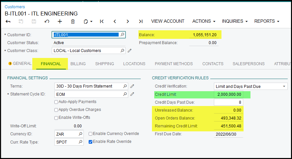Edit Customer Class with pencil icon
The height and width of the screenshot is (159, 292).
[130, 51]
